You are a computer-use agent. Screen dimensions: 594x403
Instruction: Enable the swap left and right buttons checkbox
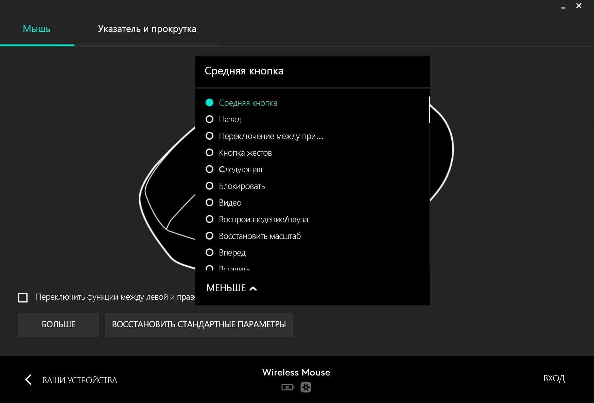pyautogui.click(x=23, y=298)
